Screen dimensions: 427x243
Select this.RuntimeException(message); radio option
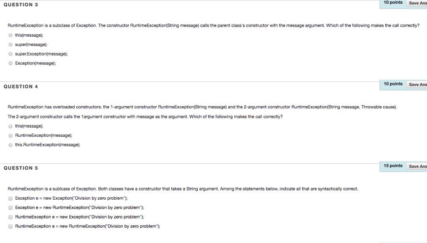(10, 145)
